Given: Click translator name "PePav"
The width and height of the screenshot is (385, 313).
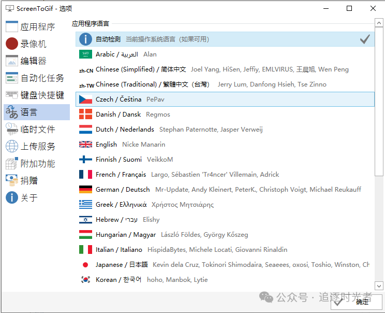Looking at the screenshot, I should click(155, 99).
